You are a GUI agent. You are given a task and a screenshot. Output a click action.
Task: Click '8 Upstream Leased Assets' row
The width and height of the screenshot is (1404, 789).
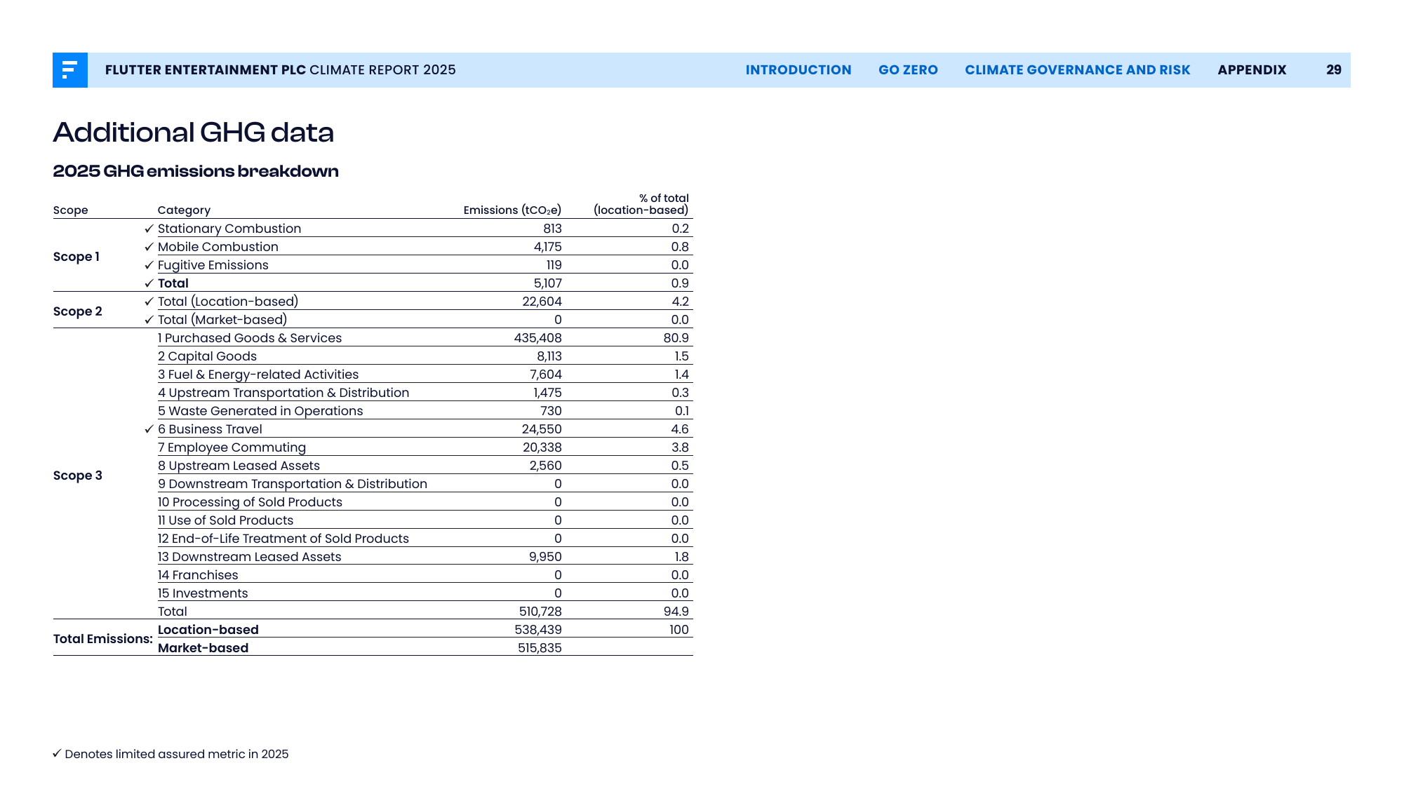[425, 466]
